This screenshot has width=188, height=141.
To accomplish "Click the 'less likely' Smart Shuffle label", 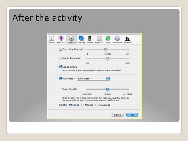I will pos(127,94).
